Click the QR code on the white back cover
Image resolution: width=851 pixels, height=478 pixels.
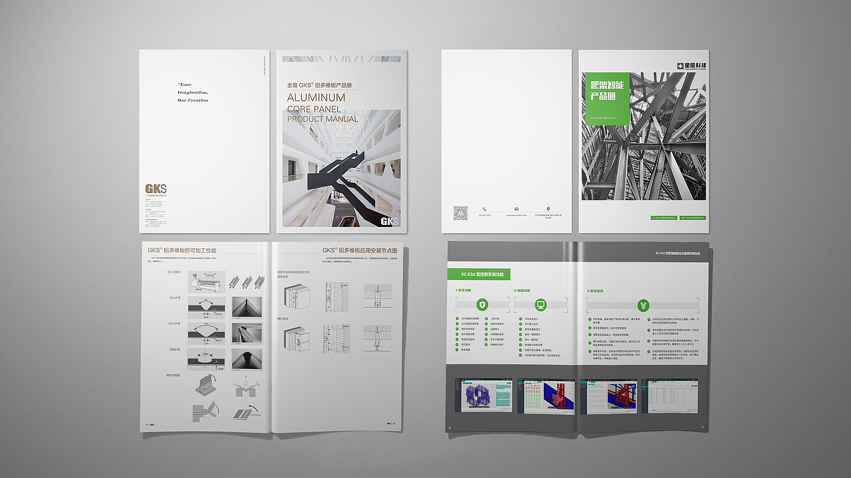[461, 213]
